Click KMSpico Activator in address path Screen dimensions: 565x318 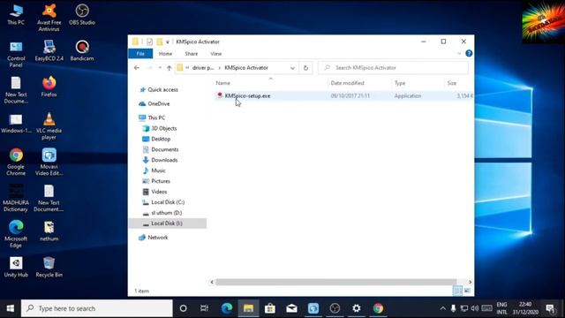coord(246,68)
